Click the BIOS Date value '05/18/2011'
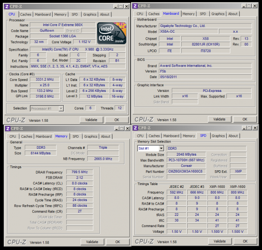262x250 pixels. [206, 77]
